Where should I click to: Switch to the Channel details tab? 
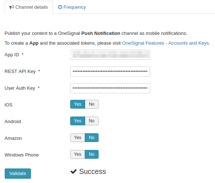click(x=29, y=7)
